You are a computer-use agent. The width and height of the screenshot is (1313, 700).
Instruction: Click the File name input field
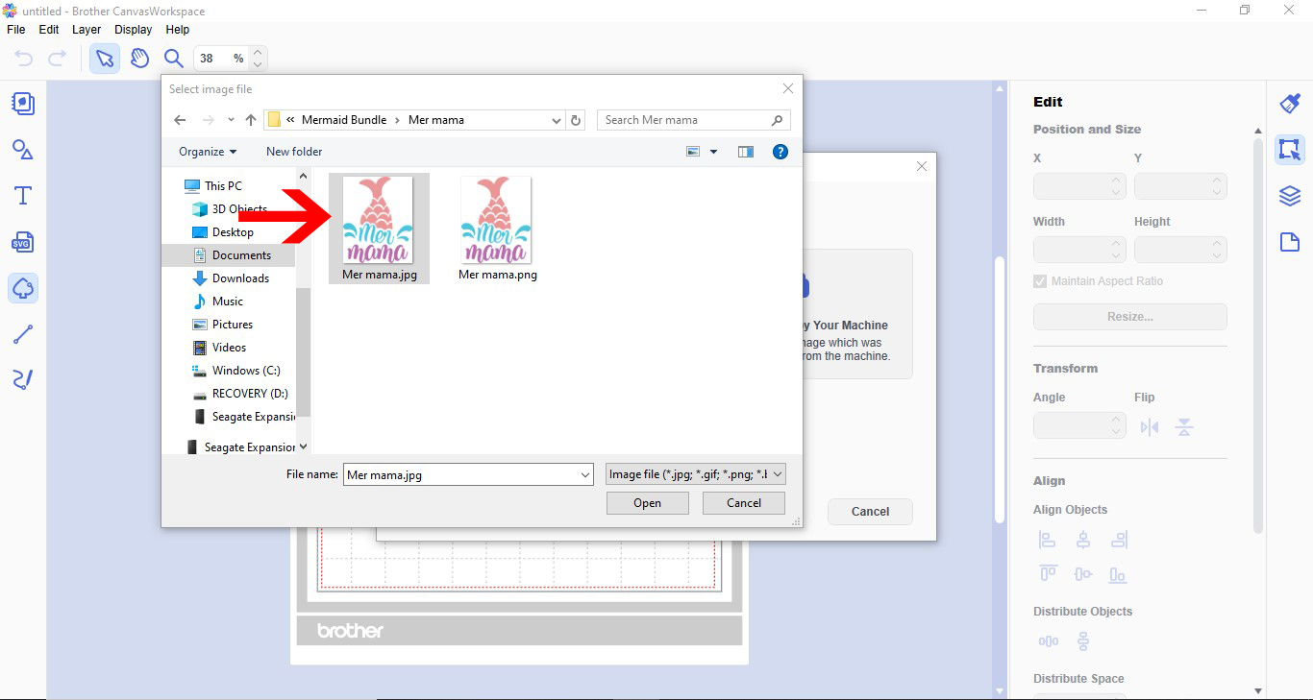click(x=468, y=474)
